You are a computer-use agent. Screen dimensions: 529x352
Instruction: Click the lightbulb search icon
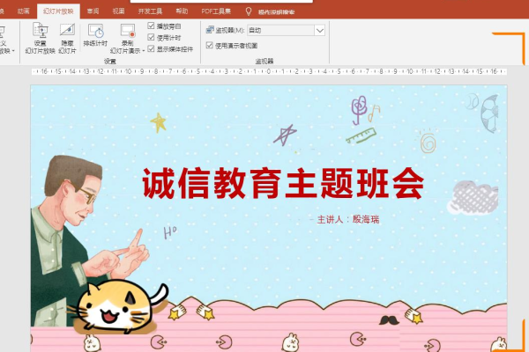[248, 11]
